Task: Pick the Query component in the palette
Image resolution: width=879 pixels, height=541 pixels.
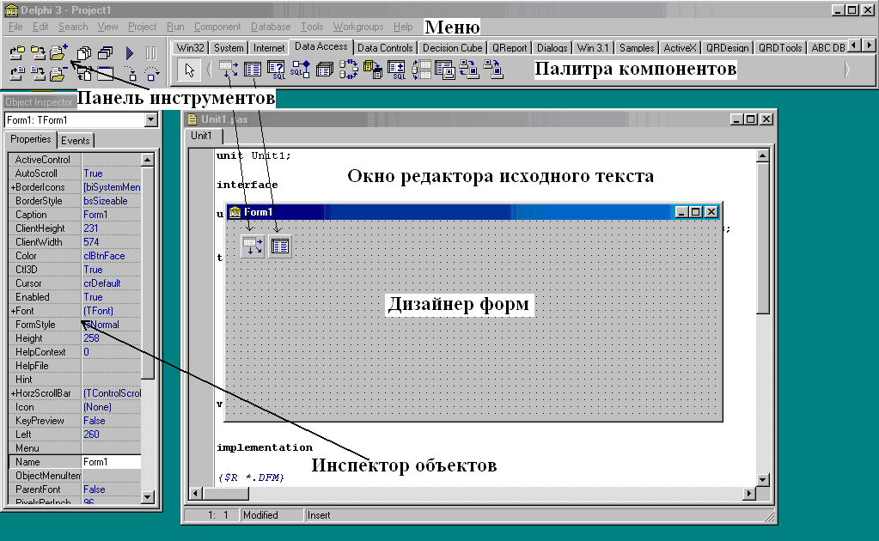Action: click(x=277, y=70)
